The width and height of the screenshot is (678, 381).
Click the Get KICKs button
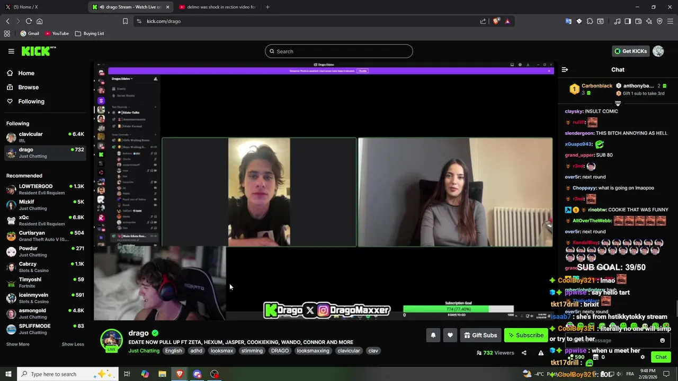(630, 51)
